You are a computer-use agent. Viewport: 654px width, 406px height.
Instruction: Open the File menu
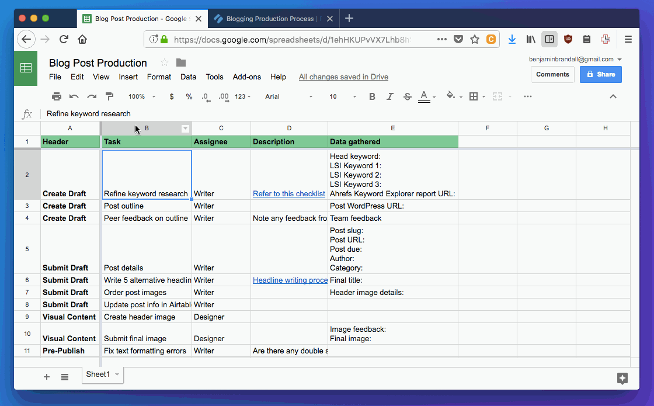pyautogui.click(x=55, y=77)
